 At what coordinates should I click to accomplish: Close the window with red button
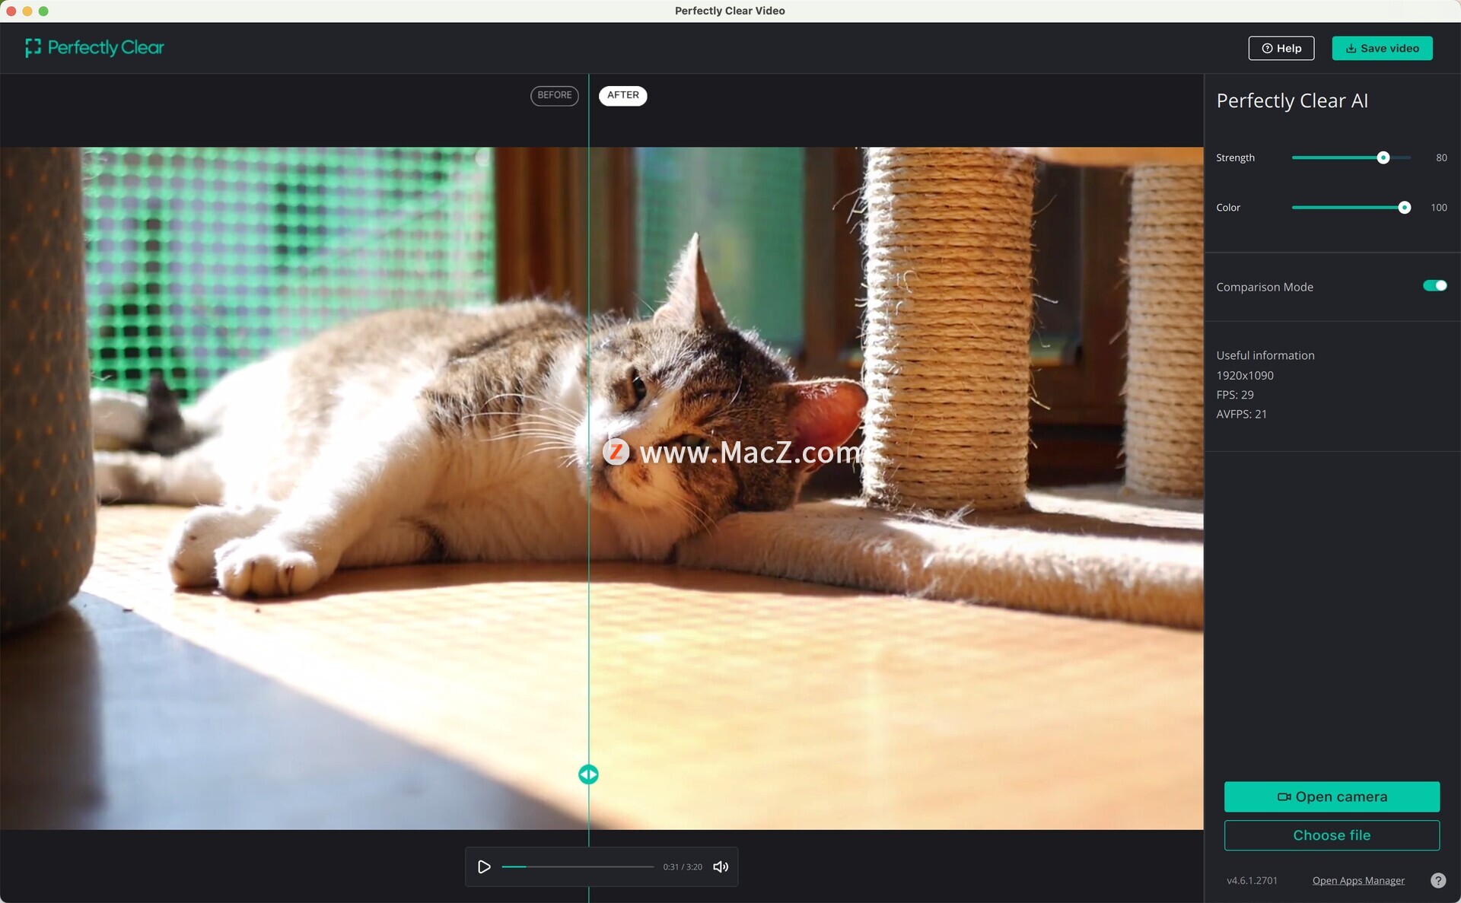tap(11, 11)
